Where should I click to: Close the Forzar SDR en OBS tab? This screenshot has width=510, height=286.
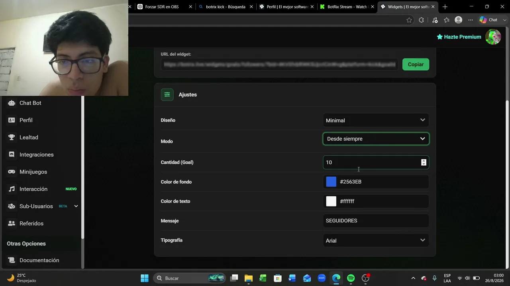click(x=190, y=7)
